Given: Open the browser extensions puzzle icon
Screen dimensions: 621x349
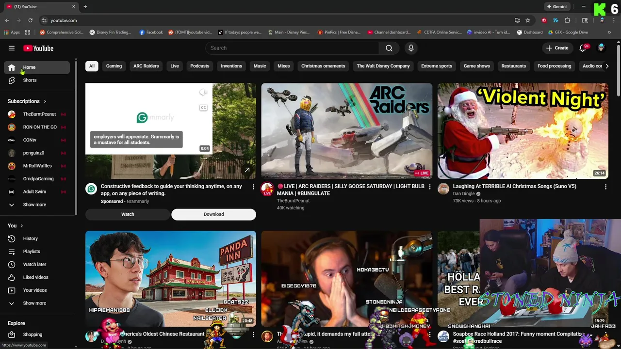Looking at the screenshot, I should (567, 20).
